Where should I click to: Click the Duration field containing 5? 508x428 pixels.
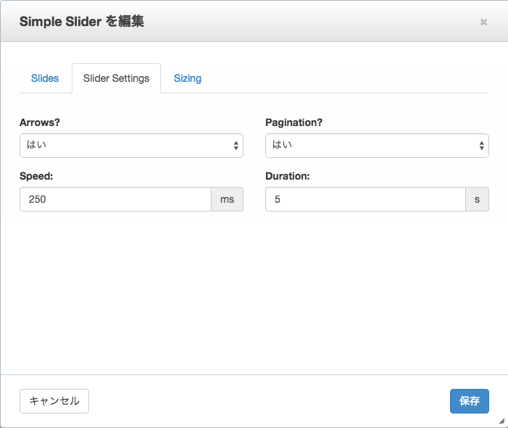point(365,199)
